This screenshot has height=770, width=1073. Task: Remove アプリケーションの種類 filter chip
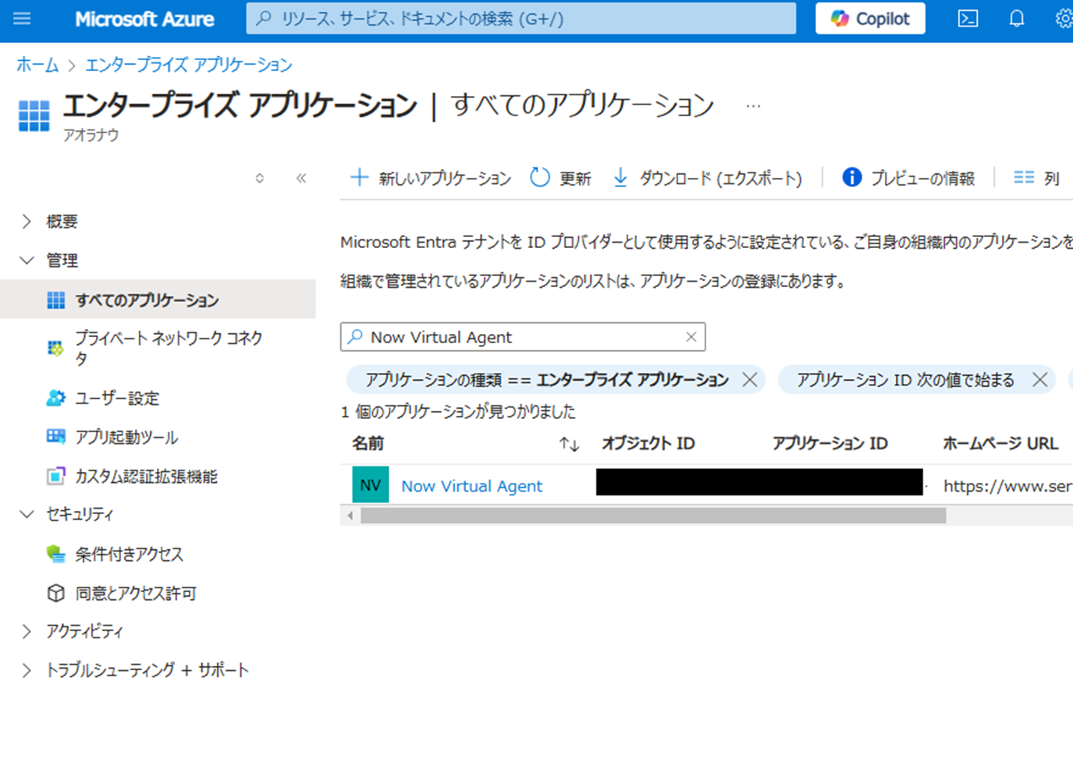pyautogui.click(x=750, y=380)
